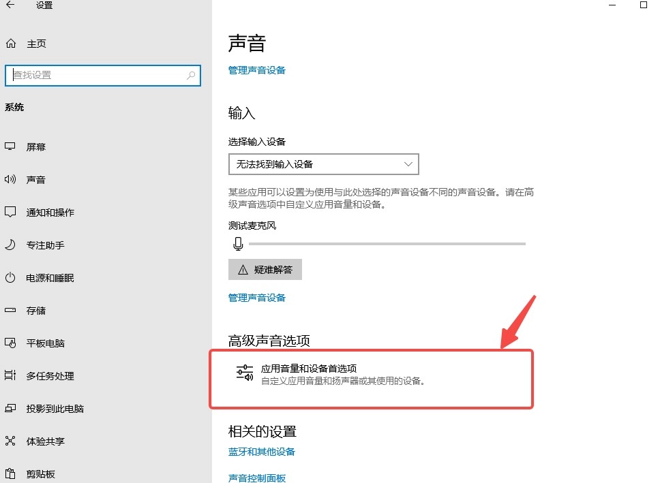Expand the dropdown chevron for input device
660x483 pixels.
point(408,164)
